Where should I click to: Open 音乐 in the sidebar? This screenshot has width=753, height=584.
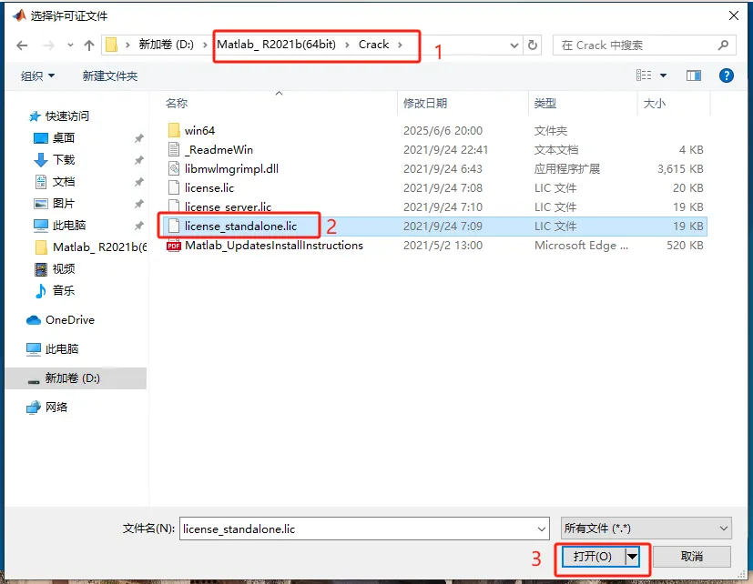pyautogui.click(x=64, y=290)
